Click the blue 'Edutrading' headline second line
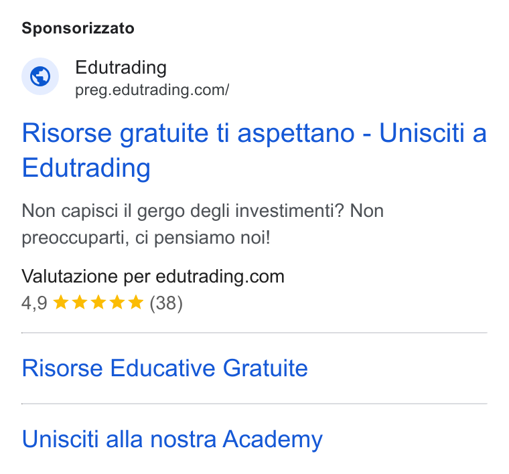The height and width of the screenshot is (474, 509). click(x=86, y=168)
